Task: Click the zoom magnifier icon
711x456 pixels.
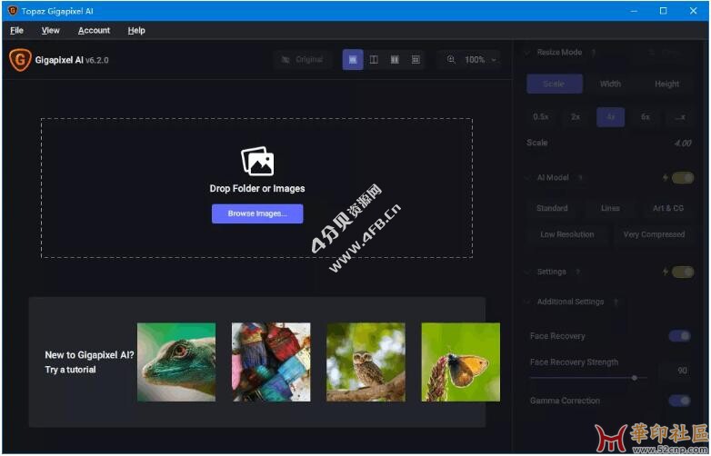Action: 451,60
